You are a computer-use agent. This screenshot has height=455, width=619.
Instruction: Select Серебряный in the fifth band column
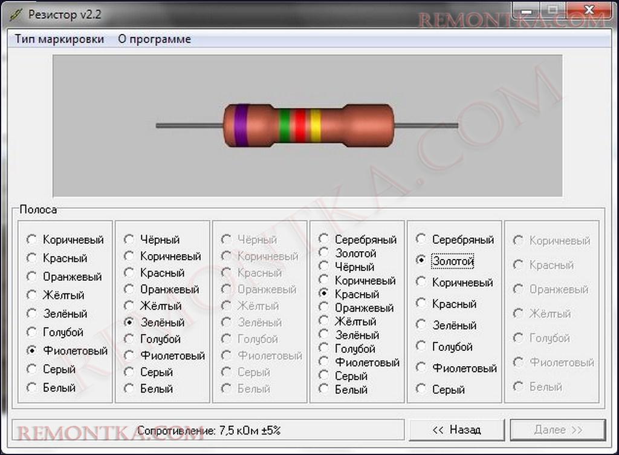click(421, 240)
